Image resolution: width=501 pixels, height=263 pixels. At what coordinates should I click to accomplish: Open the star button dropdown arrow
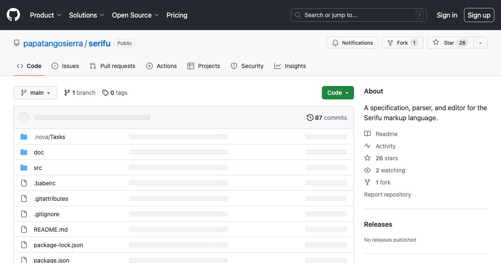(x=481, y=43)
